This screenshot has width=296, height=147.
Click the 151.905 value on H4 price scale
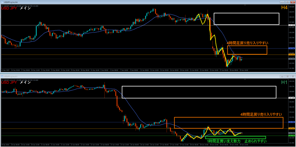coord(291,68)
